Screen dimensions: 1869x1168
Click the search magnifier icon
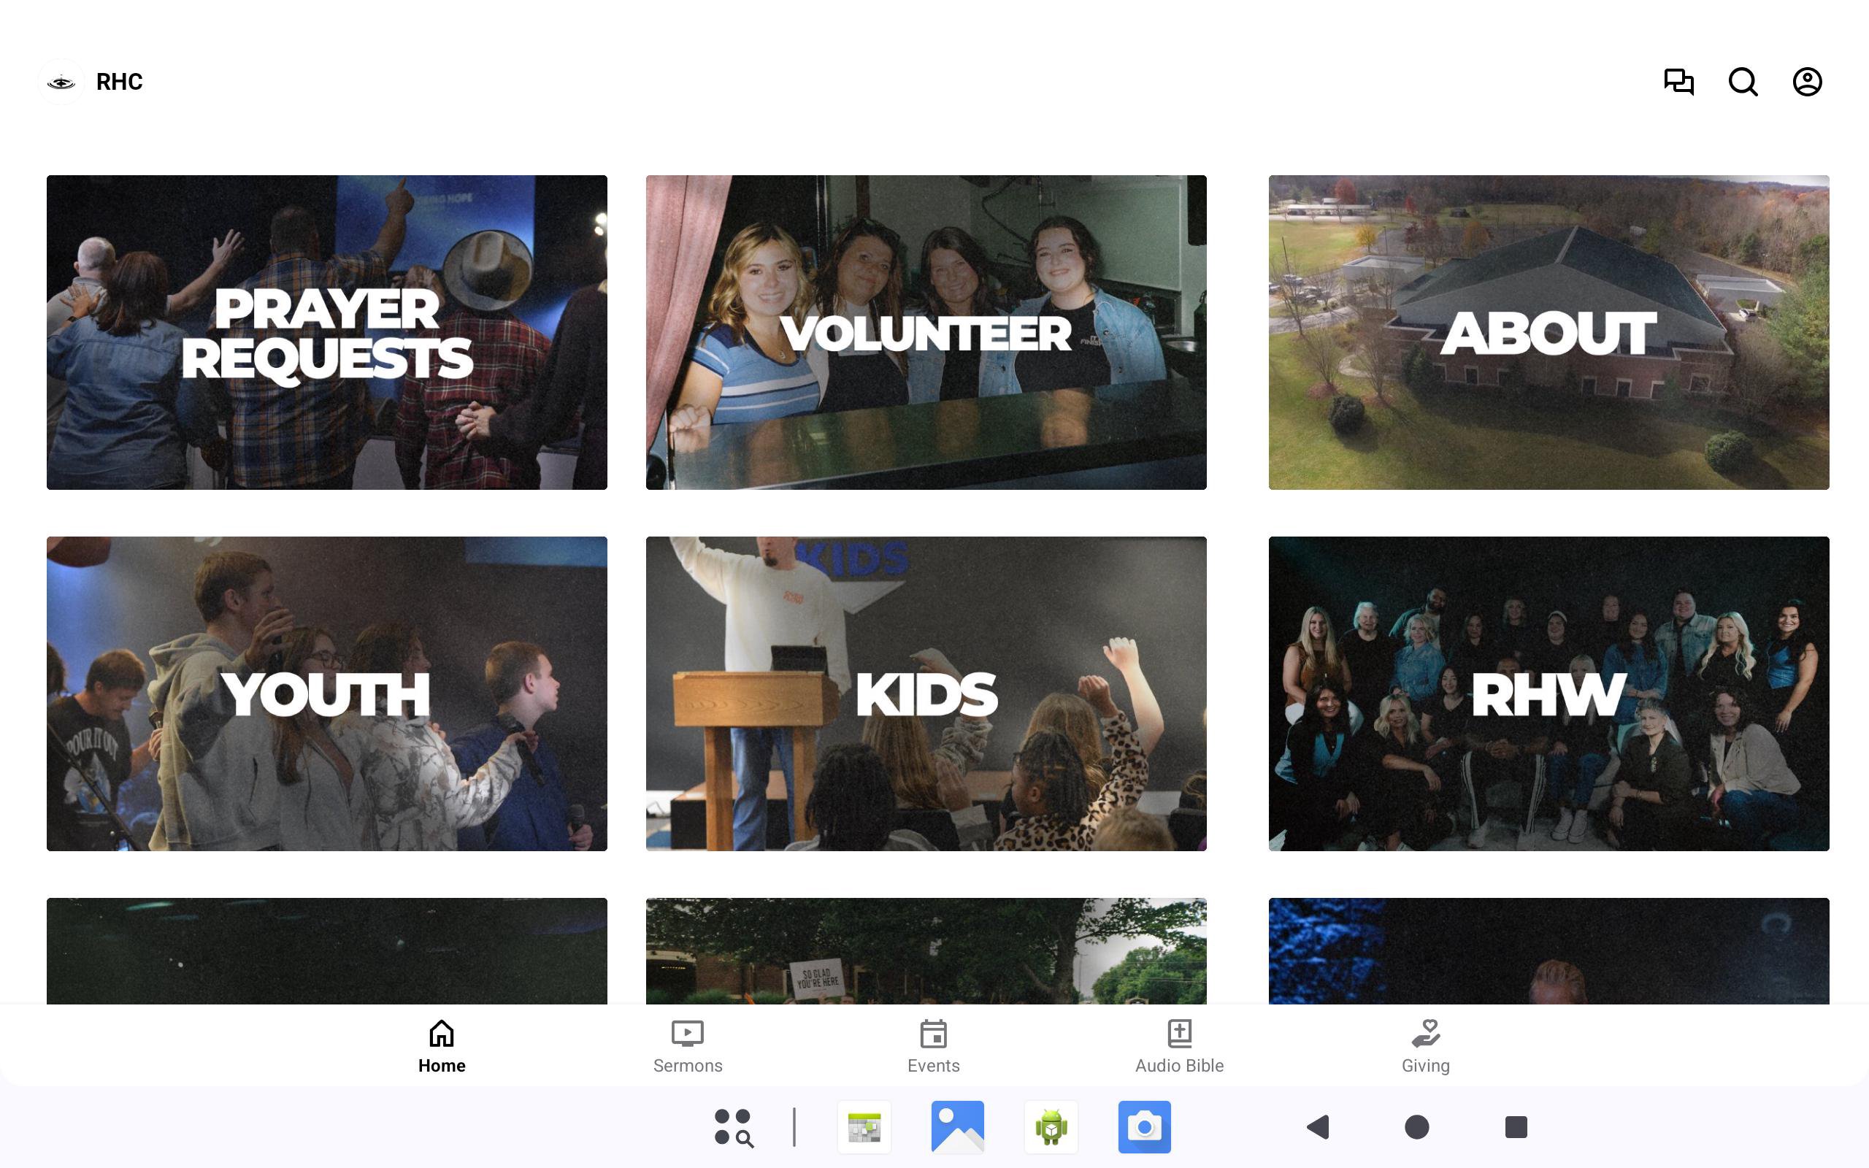[x=1743, y=81]
